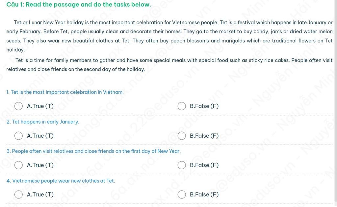This screenshot has width=337, height=207.
Task: Select A.True for question 1
Action: [x=18, y=106]
